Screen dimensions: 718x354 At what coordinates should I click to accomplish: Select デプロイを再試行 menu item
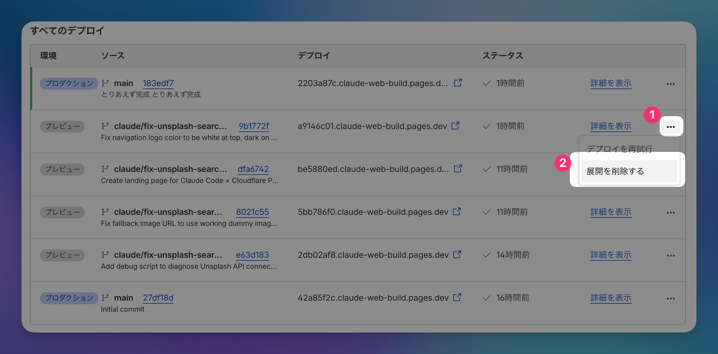click(620, 148)
